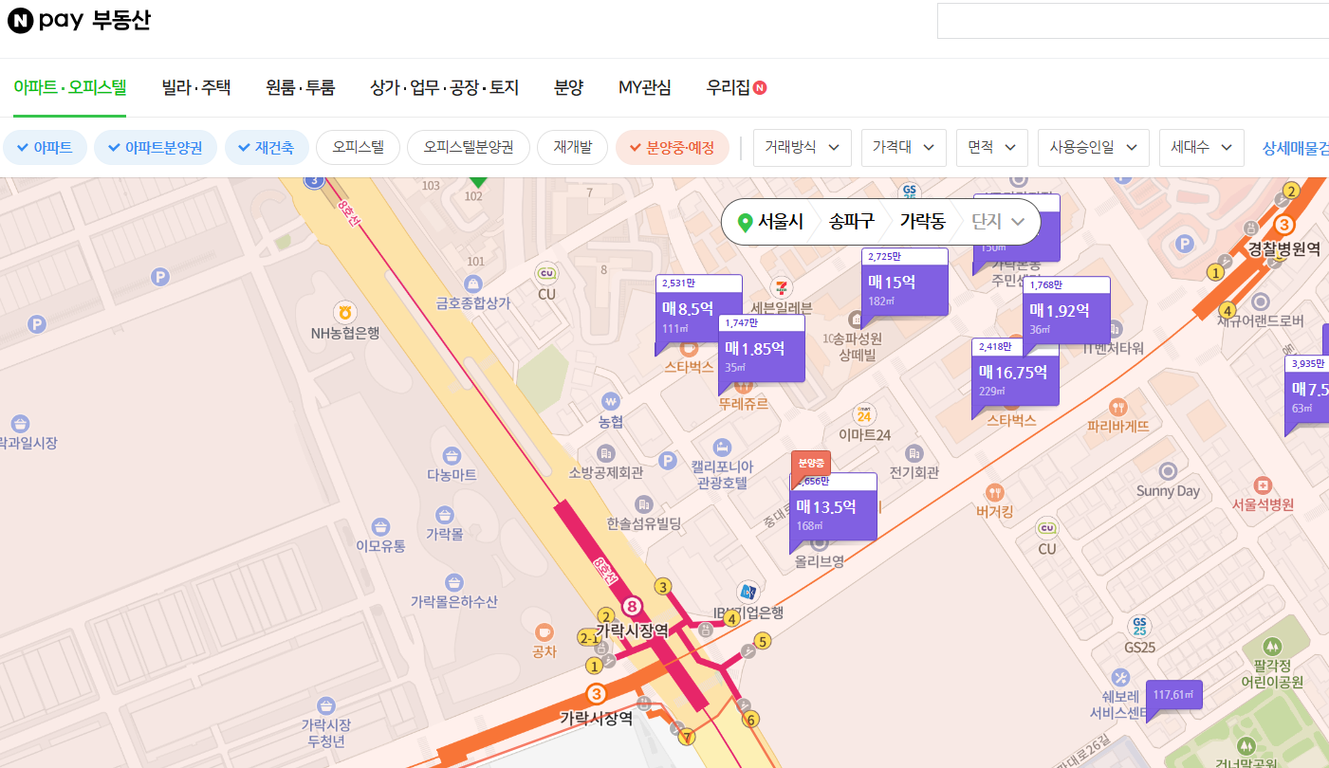Viewport: 1329px width, 768px height.
Task: Open the MY관심 tab
Action: click(645, 87)
